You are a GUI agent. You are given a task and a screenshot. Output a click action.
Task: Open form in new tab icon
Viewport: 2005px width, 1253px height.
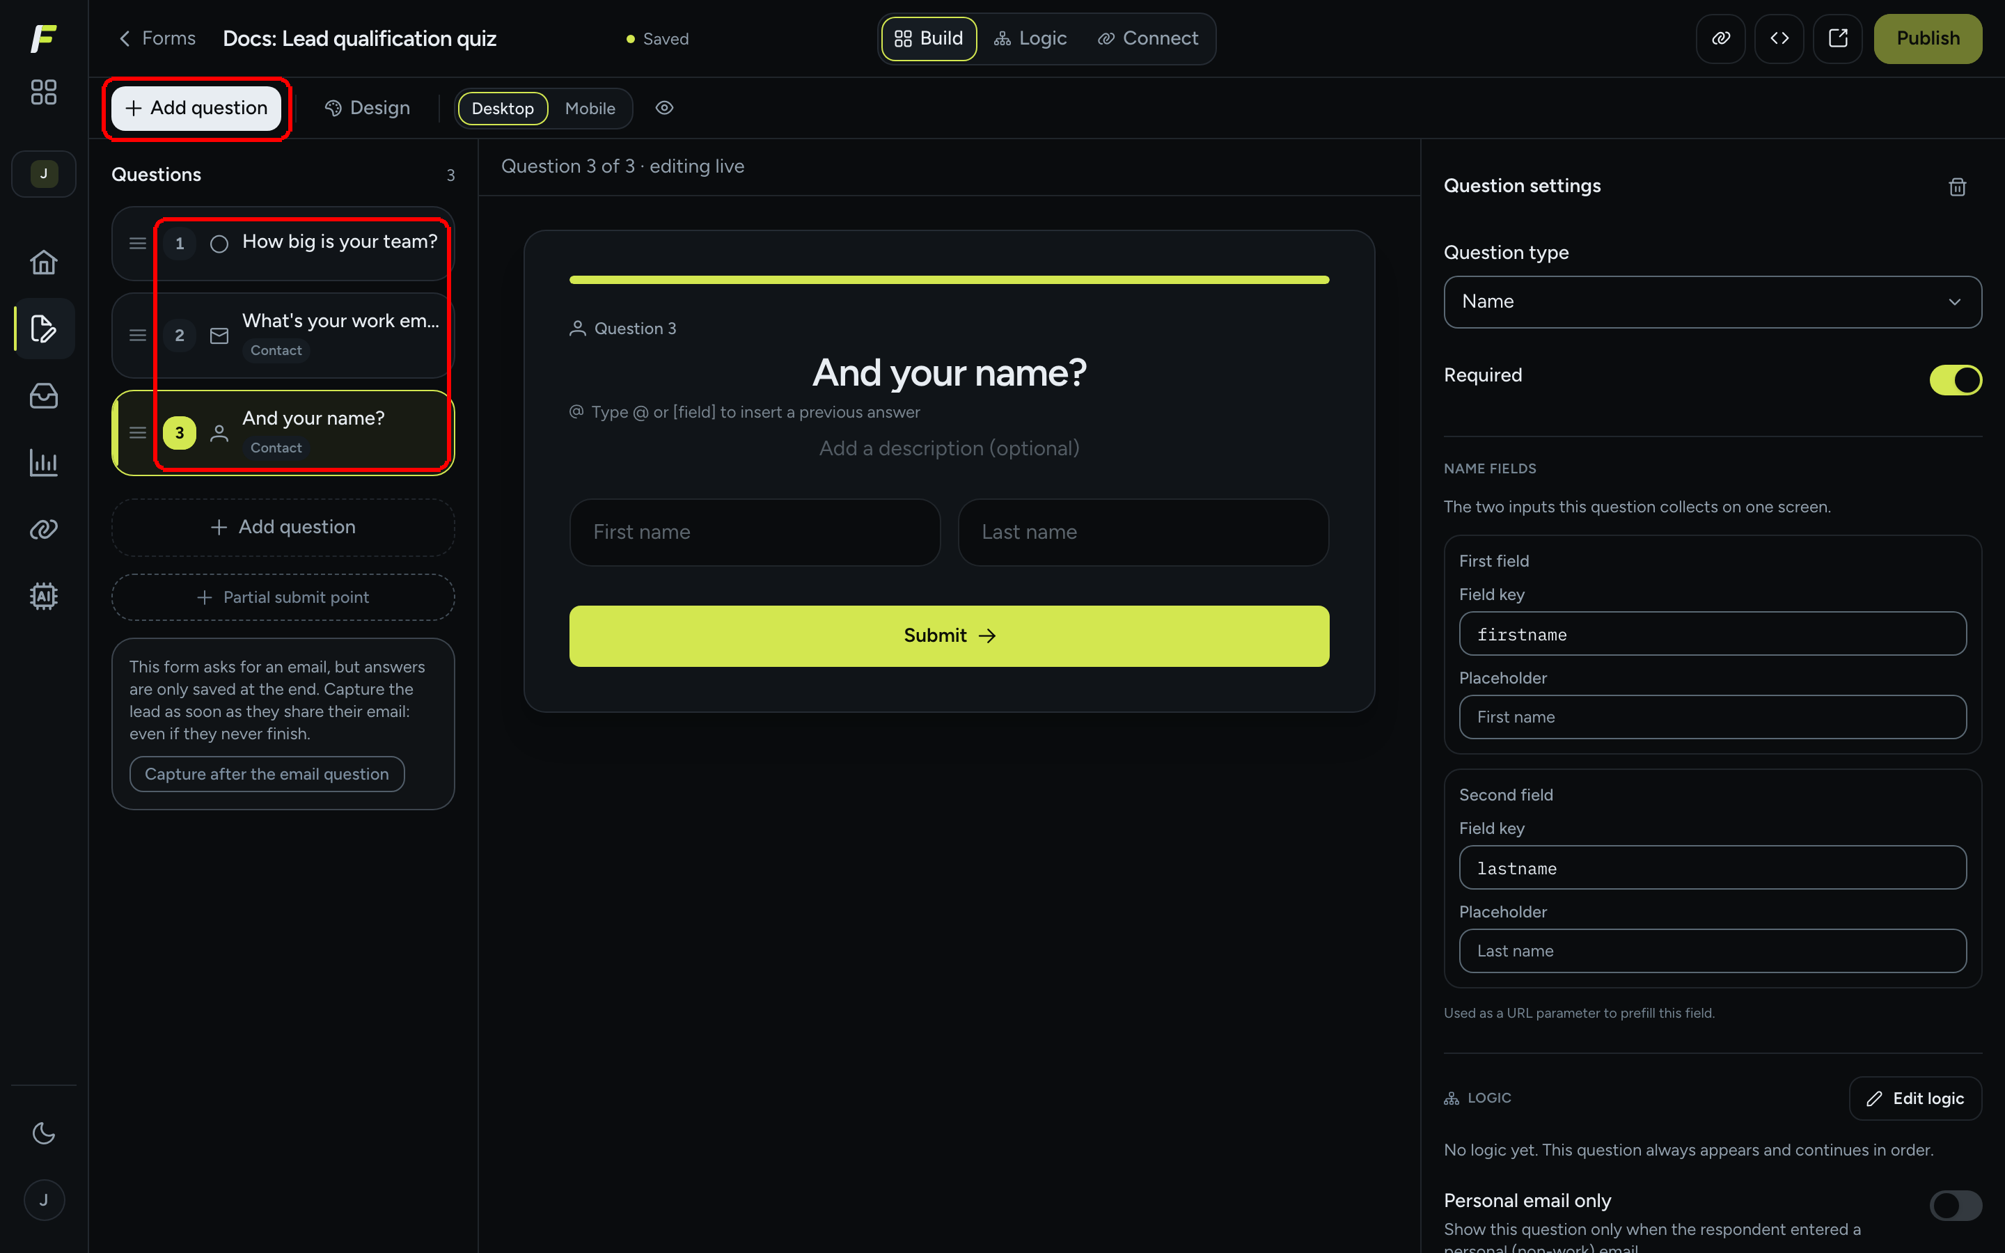(x=1838, y=38)
